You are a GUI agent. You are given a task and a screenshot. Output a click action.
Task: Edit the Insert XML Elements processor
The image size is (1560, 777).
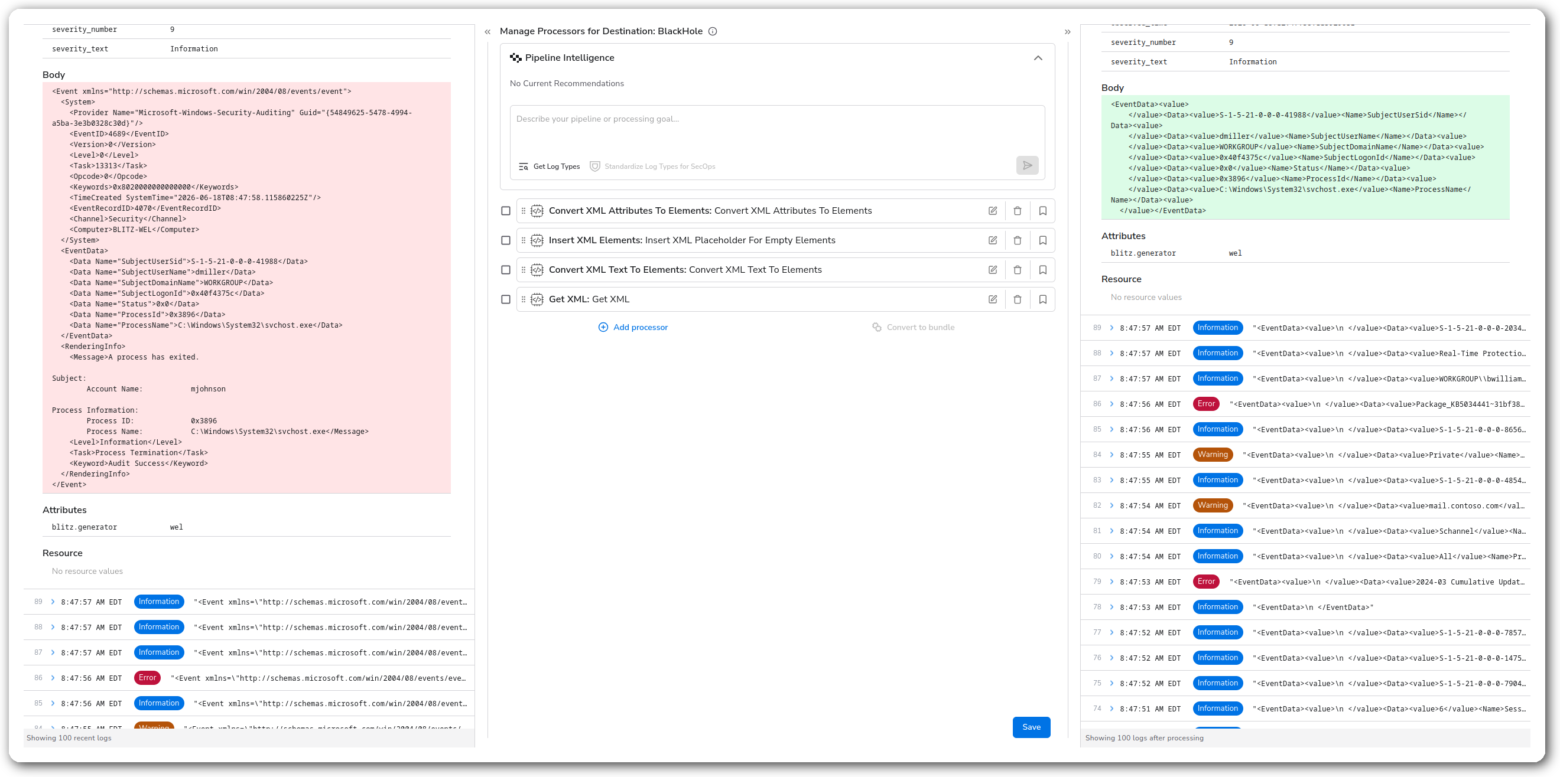pyautogui.click(x=993, y=240)
